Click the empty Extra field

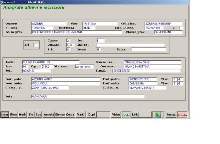tap(148, 49)
